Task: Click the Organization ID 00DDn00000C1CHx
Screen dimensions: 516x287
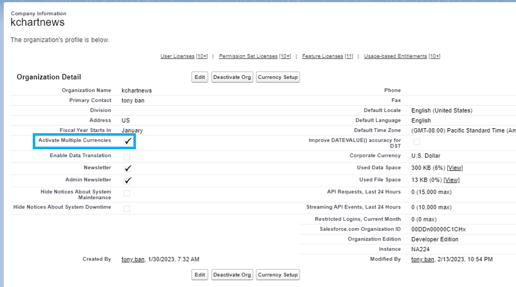Action: [x=439, y=229]
